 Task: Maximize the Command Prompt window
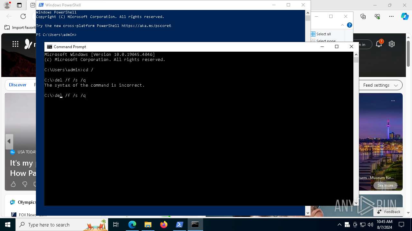337,47
